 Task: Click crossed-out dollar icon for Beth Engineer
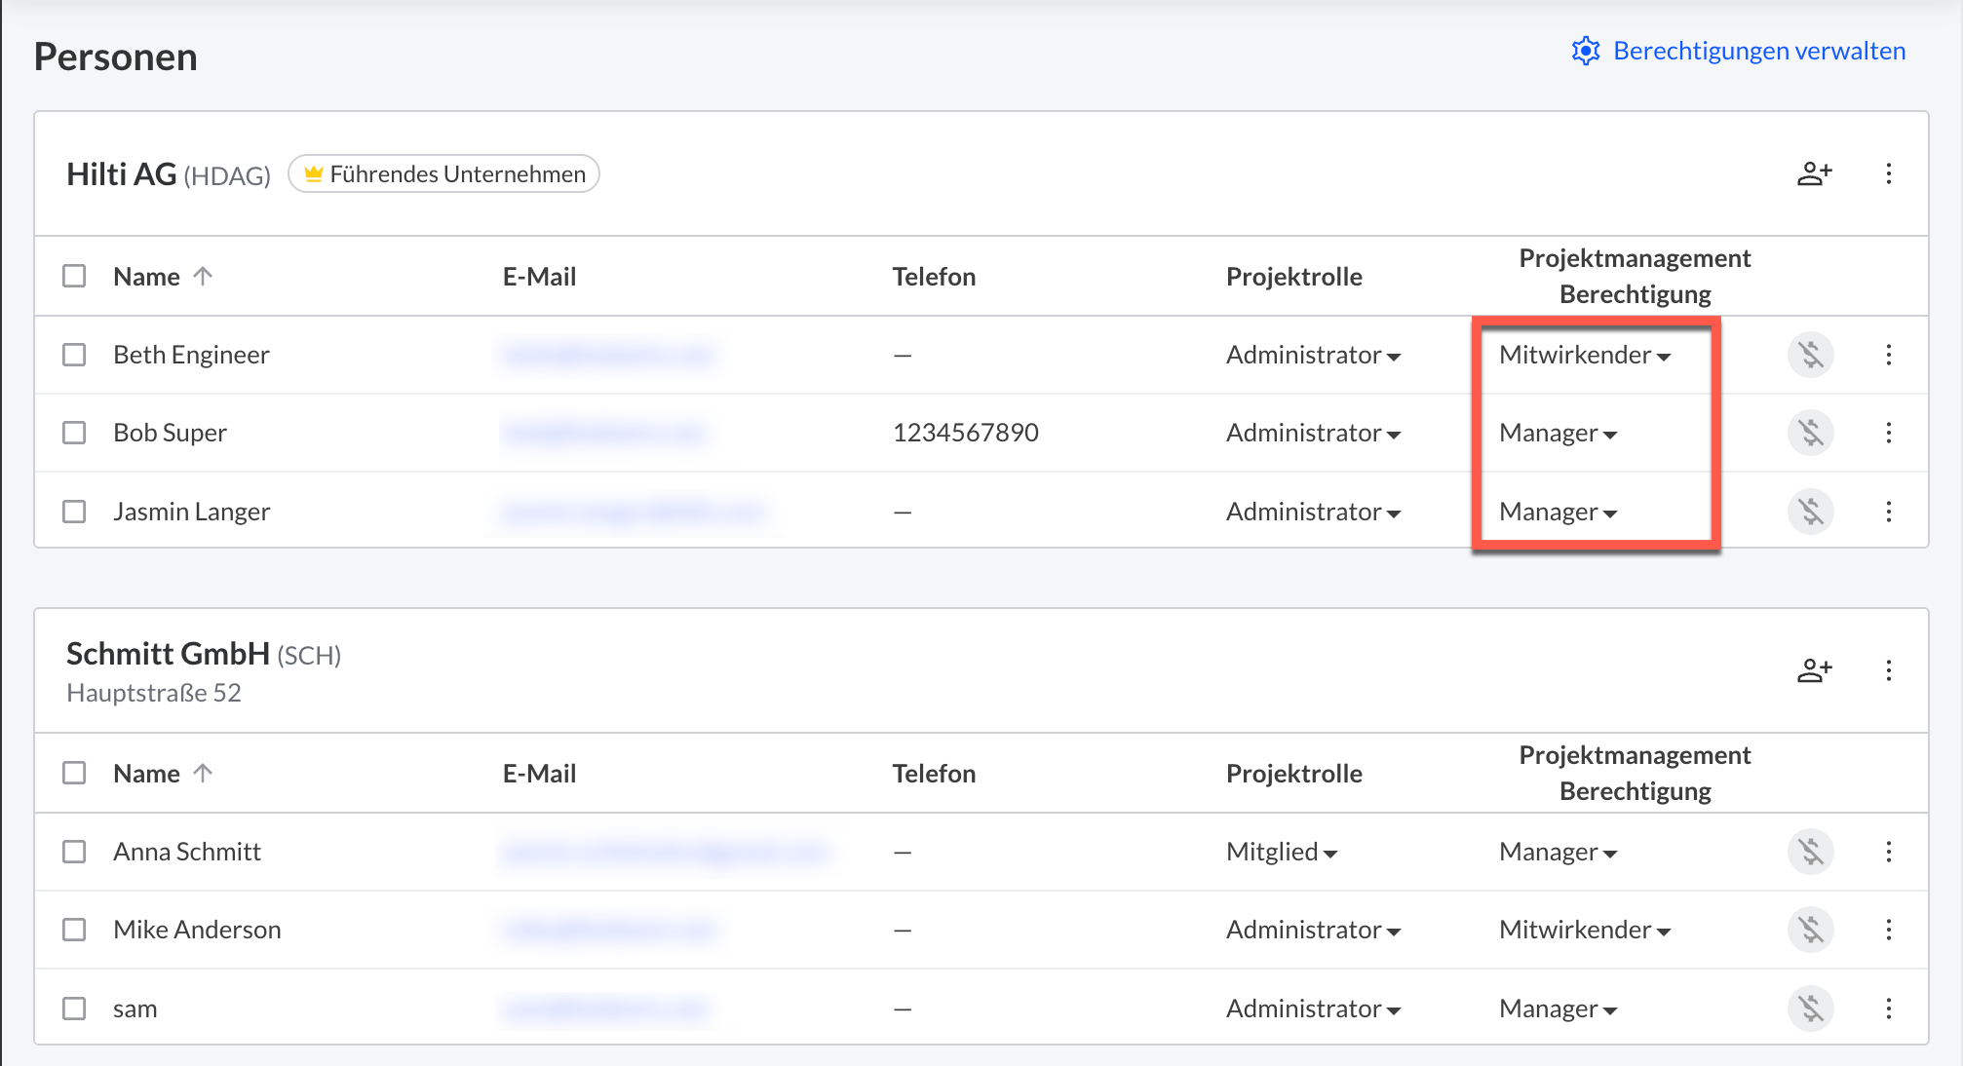(1810, 355)
